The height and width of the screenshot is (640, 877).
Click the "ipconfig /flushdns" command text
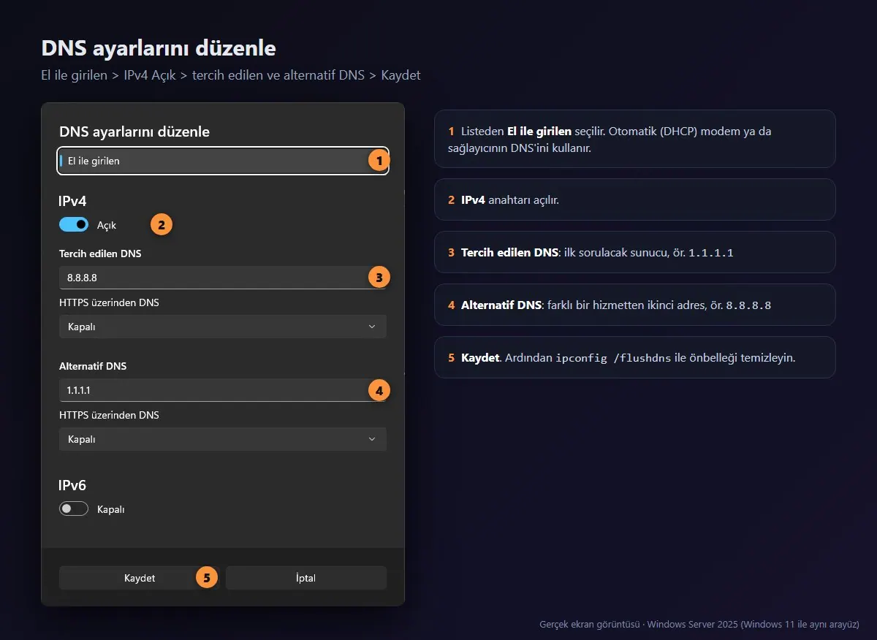[613, 358]
